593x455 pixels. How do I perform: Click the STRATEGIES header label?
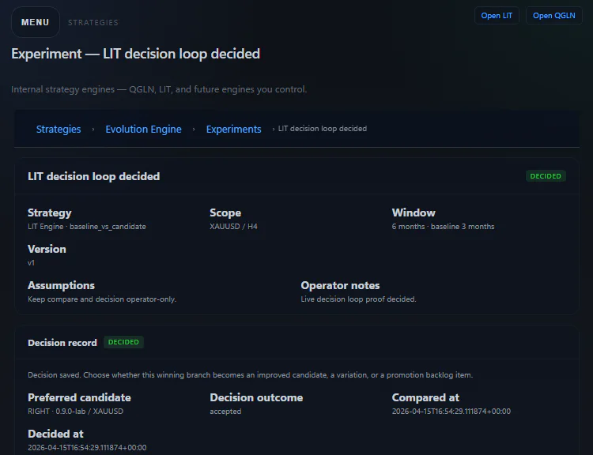click(93, 23)
